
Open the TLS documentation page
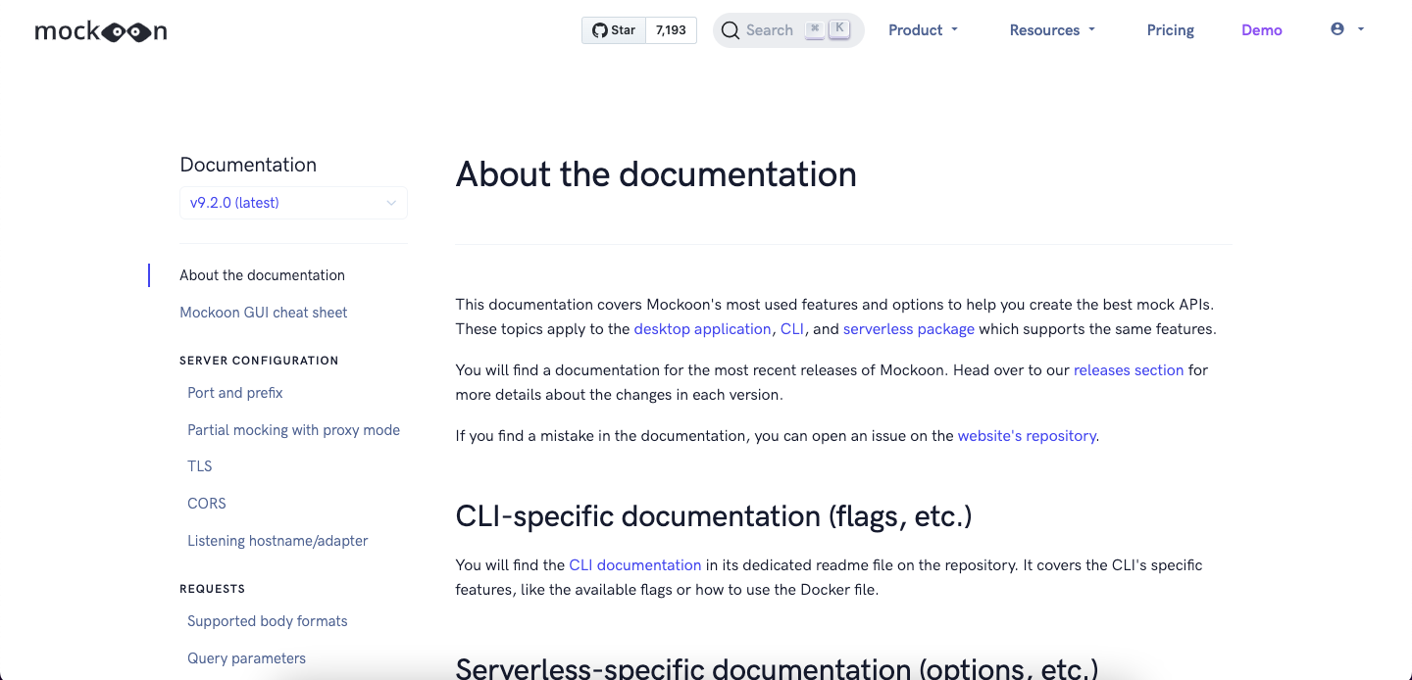coord(200,466)
